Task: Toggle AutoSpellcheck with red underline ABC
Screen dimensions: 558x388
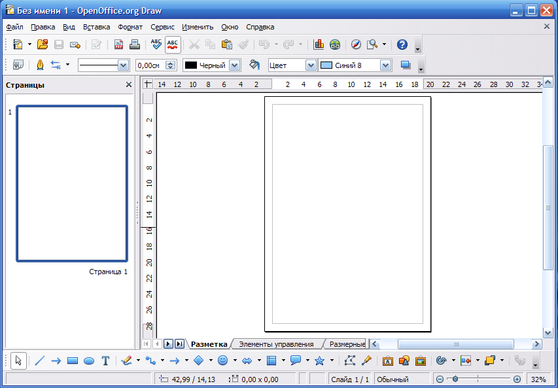Action: point(173,44)
